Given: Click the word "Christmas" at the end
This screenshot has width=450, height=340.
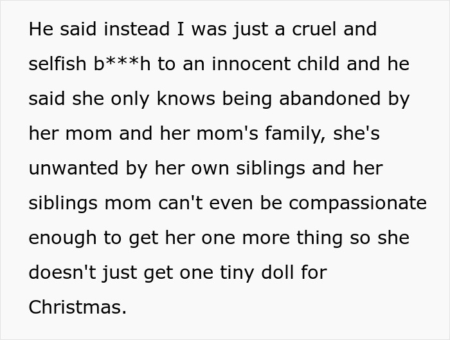Looking at the screenshot, I should 77,307.
